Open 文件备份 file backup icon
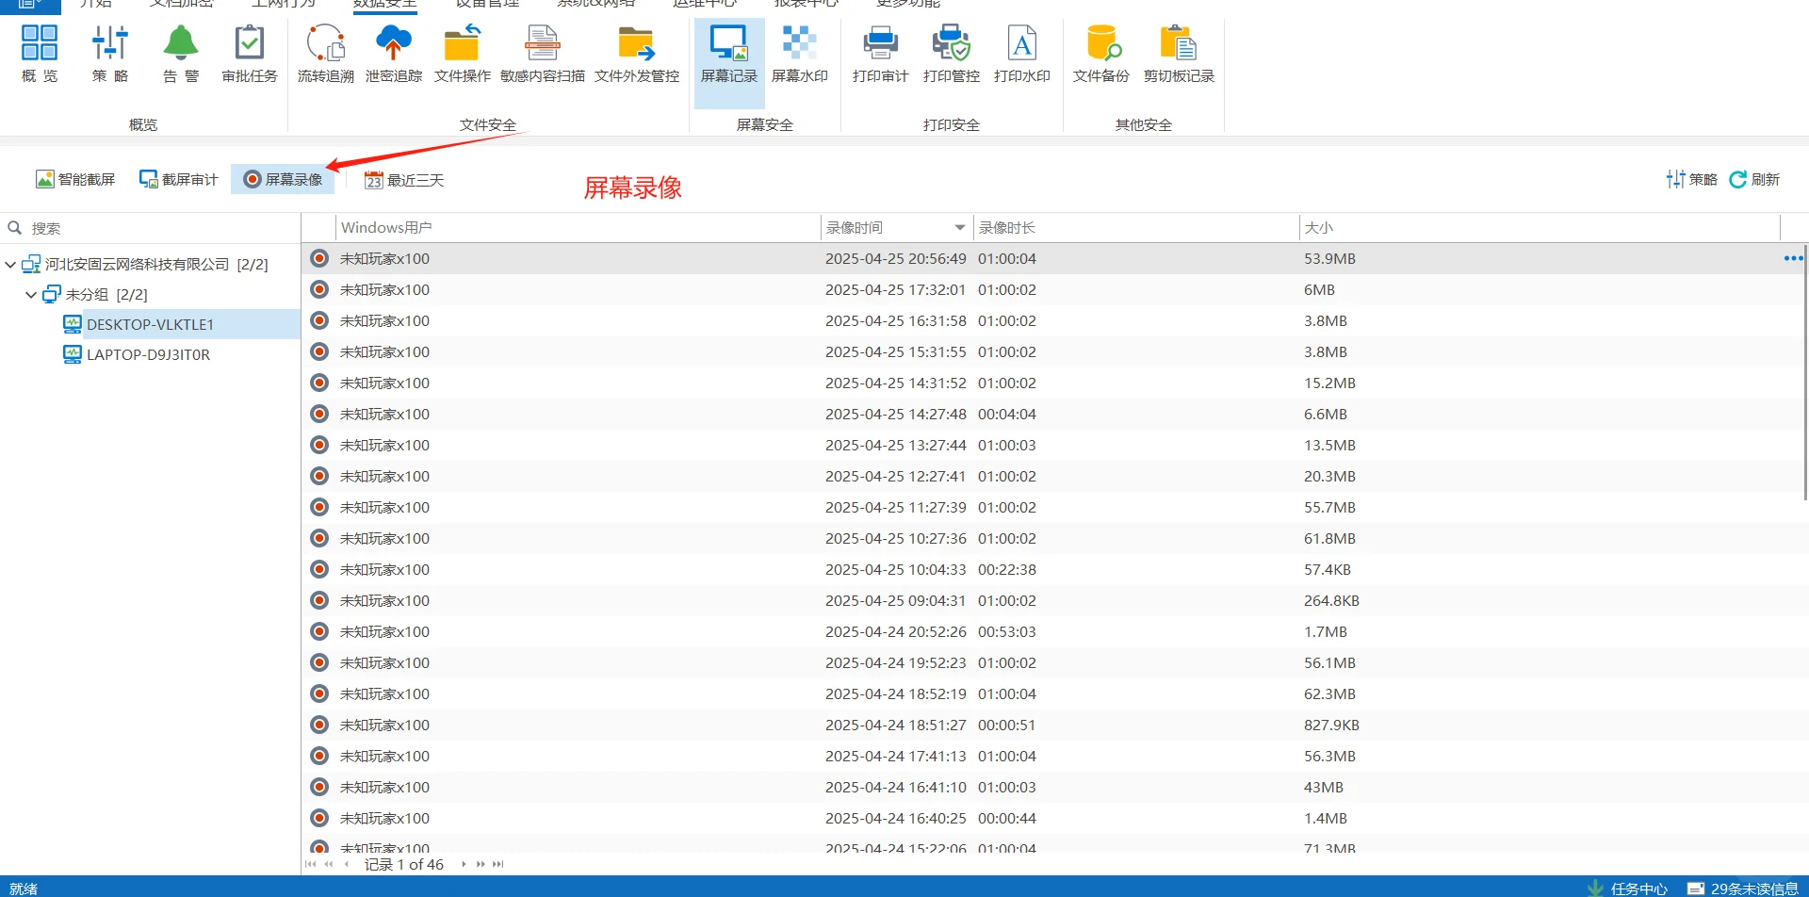The height and width of the screenshot is (897, 1809). coord(1100,55)
